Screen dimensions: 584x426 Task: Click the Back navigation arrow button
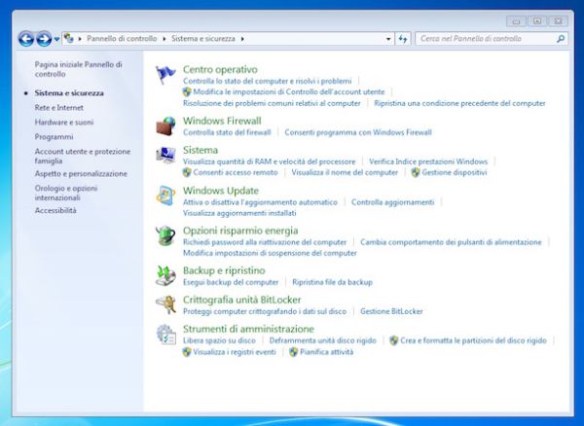coord(26,39)
